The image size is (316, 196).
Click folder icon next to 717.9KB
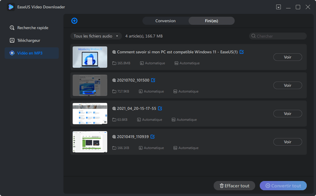(114, 91)
